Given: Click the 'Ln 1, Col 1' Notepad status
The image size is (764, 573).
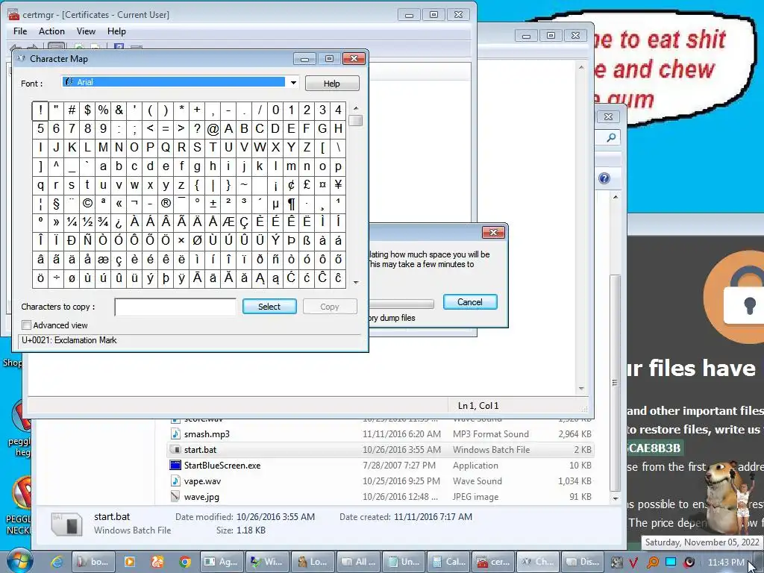Looking at the screenshot, I should (478, 406).
